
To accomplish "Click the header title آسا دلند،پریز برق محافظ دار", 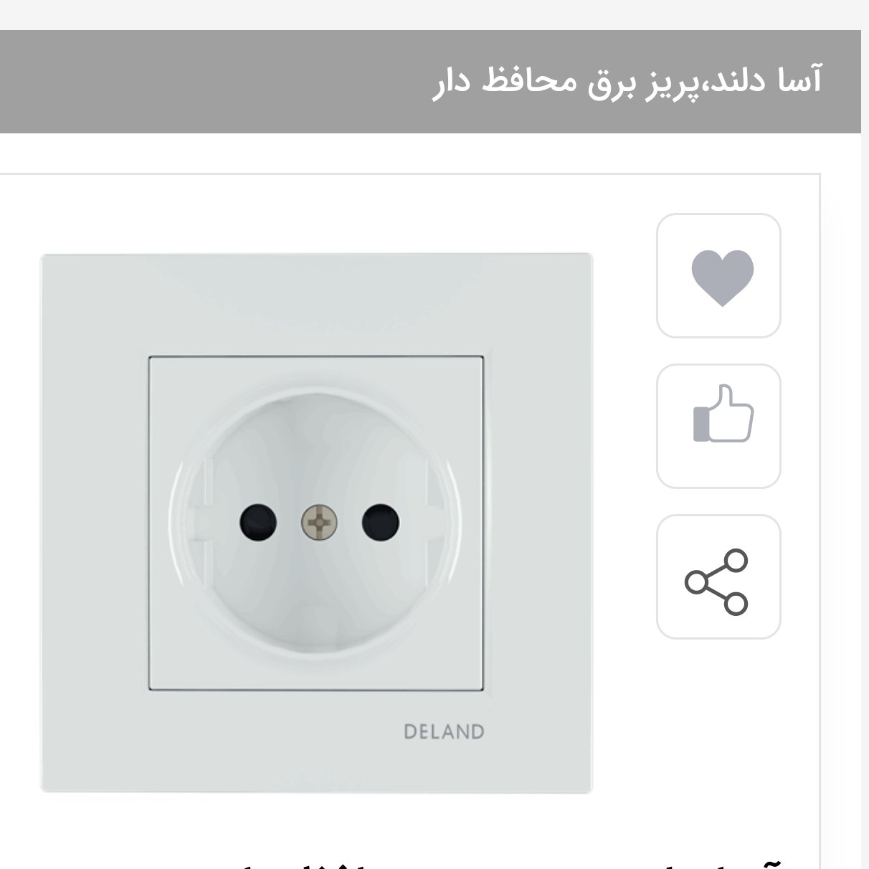I will 627,81.
